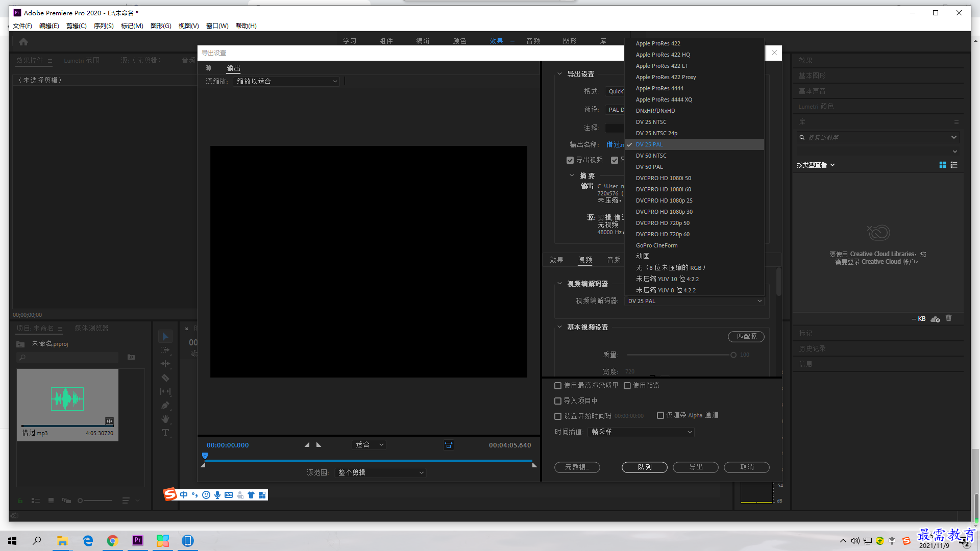Open Chrome from the taskbar
Viewport: 980px width, 551px height.
pyautogui.click(x=113, y=540)
